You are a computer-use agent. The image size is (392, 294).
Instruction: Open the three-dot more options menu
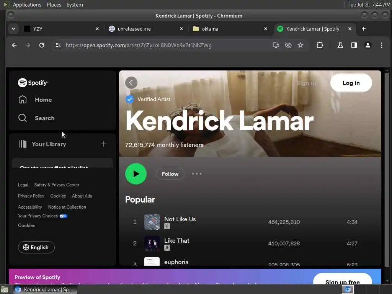click(197, 174)
